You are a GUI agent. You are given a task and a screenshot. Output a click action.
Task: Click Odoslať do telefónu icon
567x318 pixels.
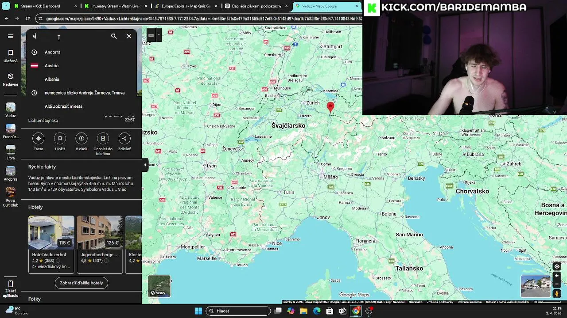coord(103,138)
